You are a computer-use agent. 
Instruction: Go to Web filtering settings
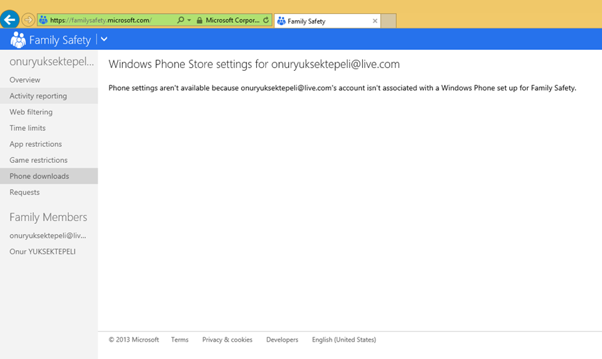pos(48,112)
